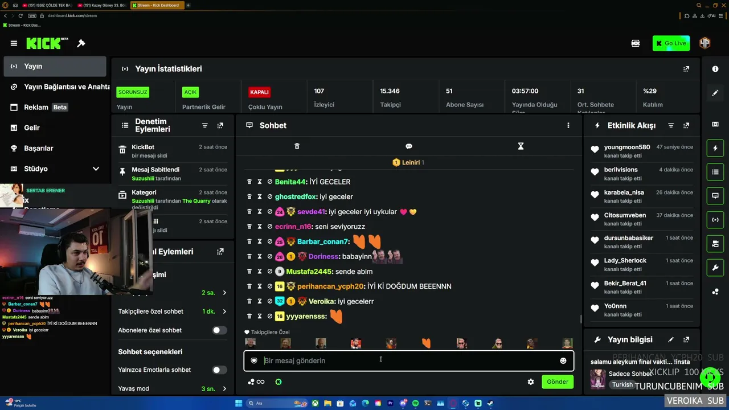Viewport: 729px width, 410px height.
Task: Pop out the lower moderation panel
Action: coord(220,252)
